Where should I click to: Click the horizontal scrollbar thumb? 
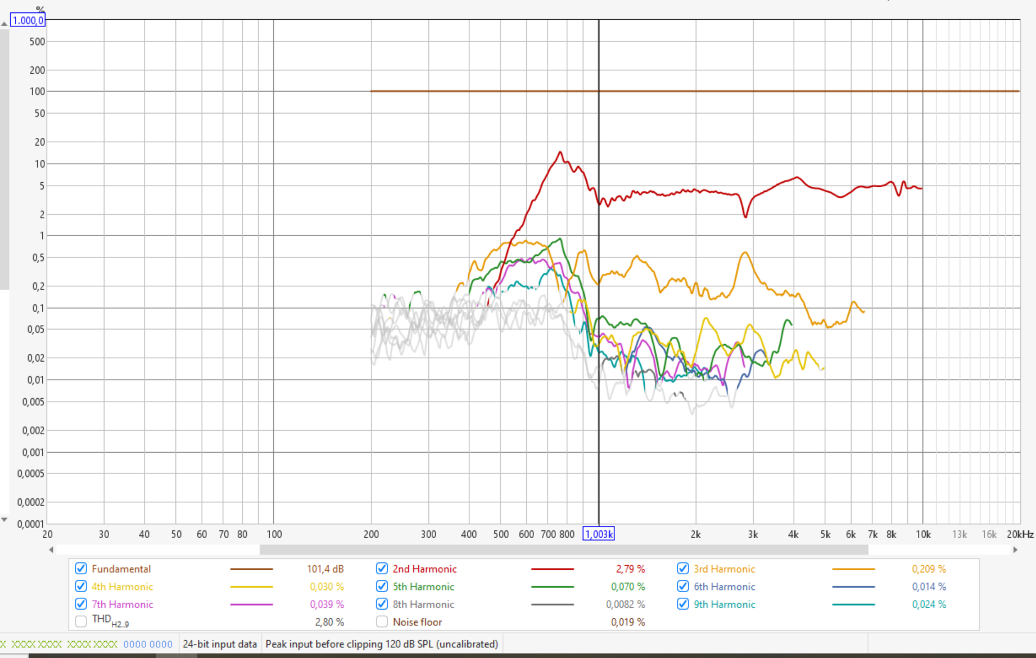tap(563, 549)
